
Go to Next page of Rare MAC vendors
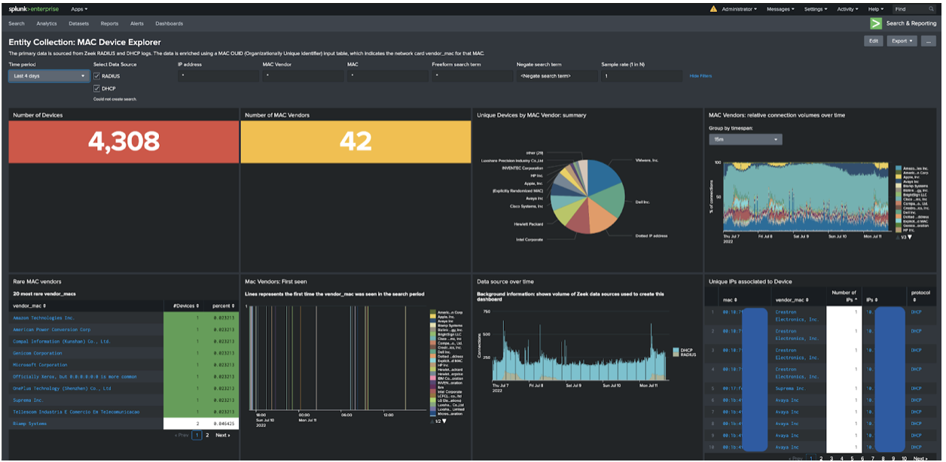tap(222, 435)
